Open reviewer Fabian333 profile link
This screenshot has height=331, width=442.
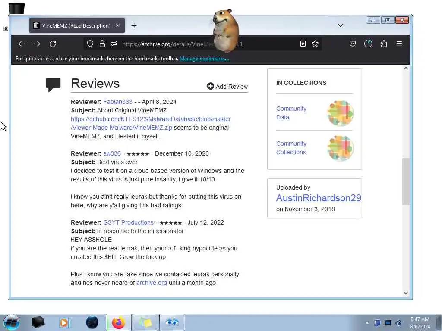coord(117,102)
